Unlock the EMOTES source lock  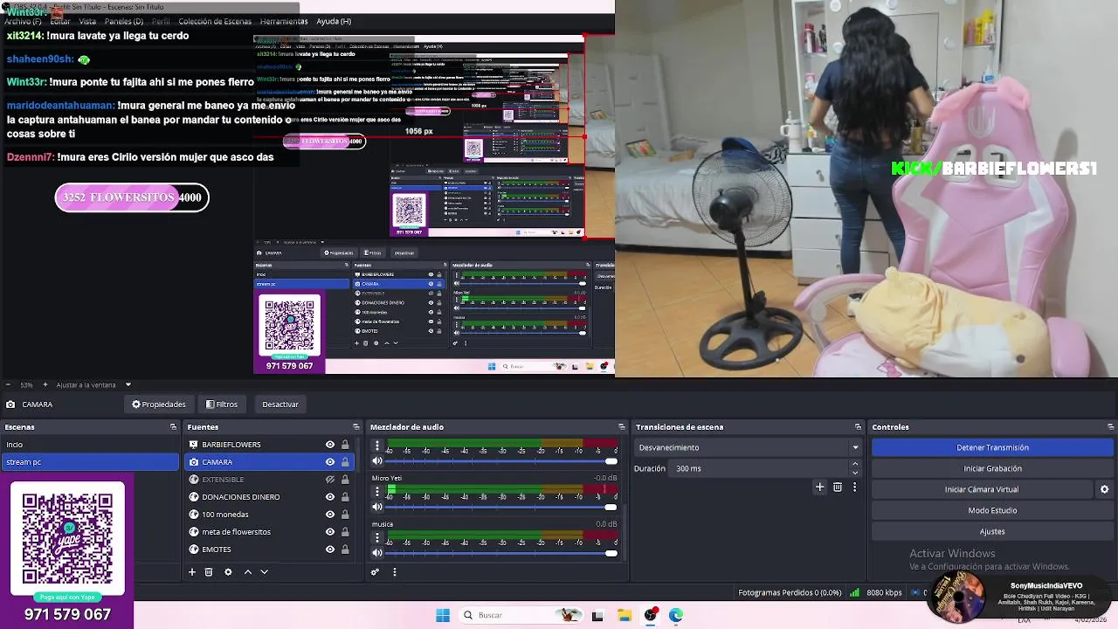click(x=345, y=550)
